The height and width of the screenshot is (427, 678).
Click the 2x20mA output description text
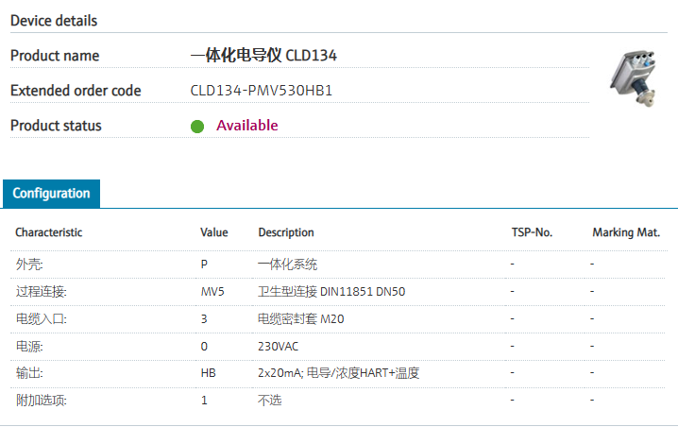coord(338,373)
